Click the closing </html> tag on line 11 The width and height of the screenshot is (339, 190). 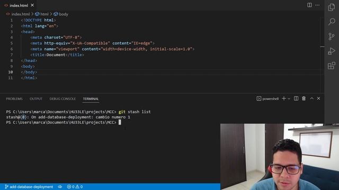click(29, 78)
